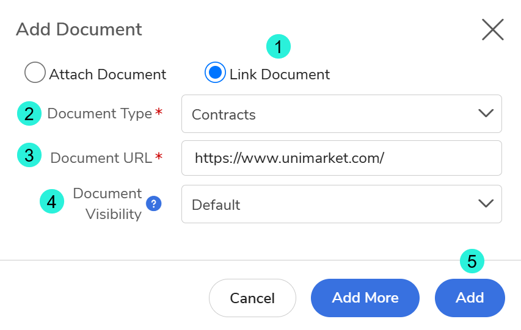The image size is (521, 330).
Task: Click the Add More button
Action: [365, 298]
